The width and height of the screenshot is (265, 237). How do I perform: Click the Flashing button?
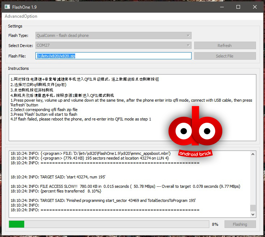point(240,224)
